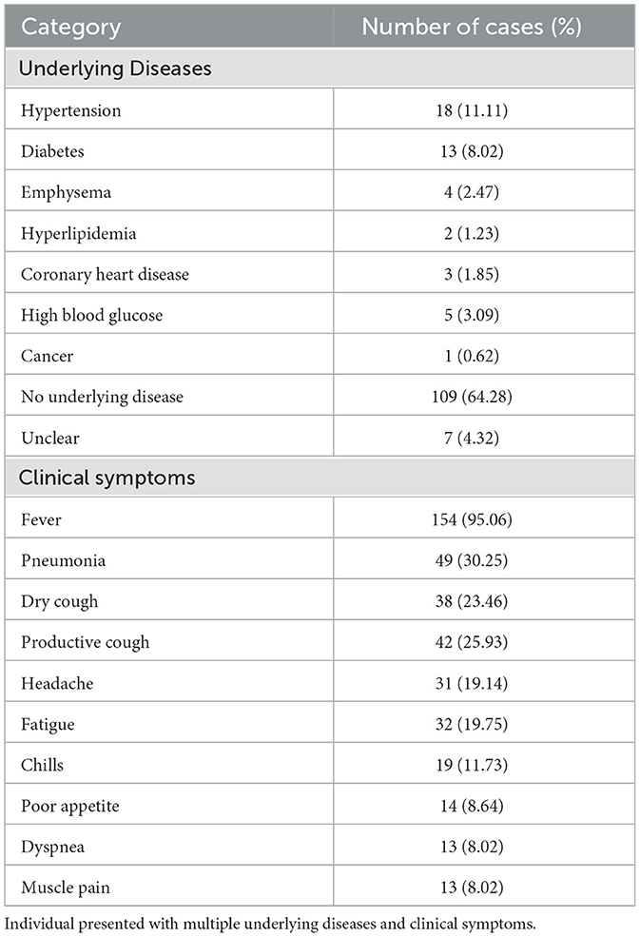Click the Coronary heart disease cell
Viewport: 640px width, 937px height.
[106, 274]
